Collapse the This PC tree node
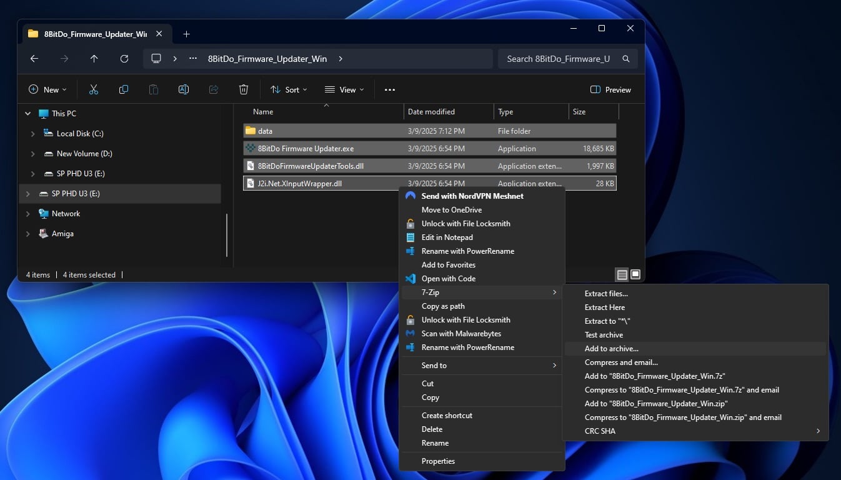Viewport: 841px width, 480px height. tap(27, 114)
